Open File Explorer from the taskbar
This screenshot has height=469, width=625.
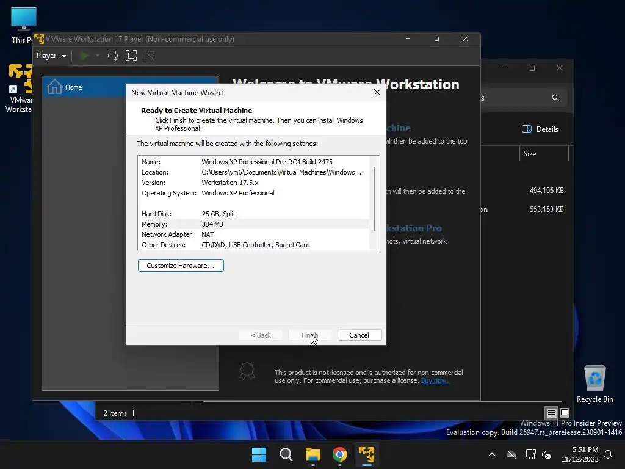[x=313, y=454]
